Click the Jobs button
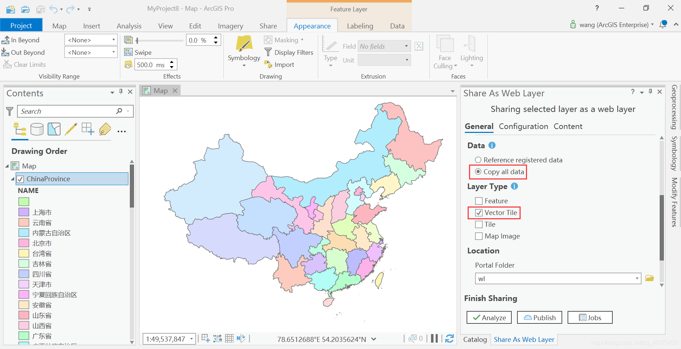The image size is (681, 349). click(590, 317)
